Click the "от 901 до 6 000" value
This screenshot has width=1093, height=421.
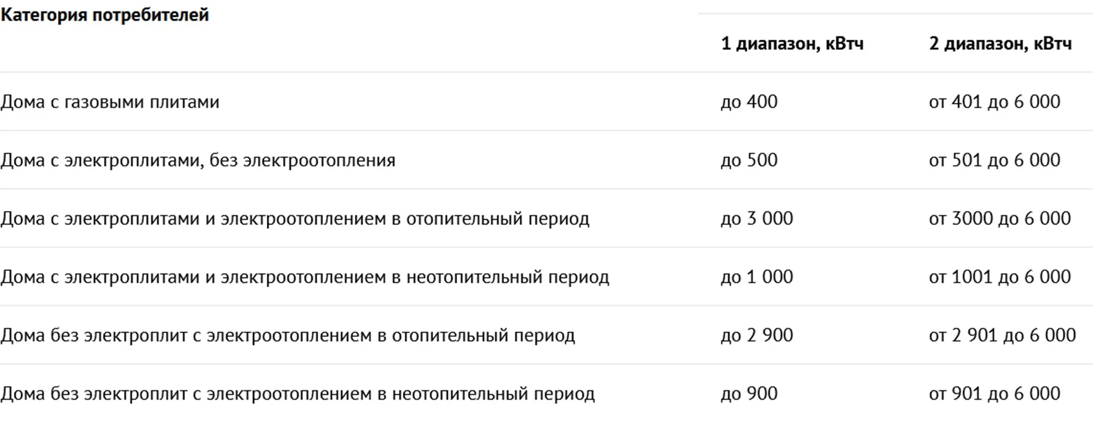coord(994,393)
